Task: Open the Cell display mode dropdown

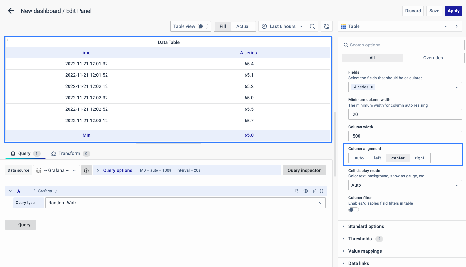Action: point(405,185)
